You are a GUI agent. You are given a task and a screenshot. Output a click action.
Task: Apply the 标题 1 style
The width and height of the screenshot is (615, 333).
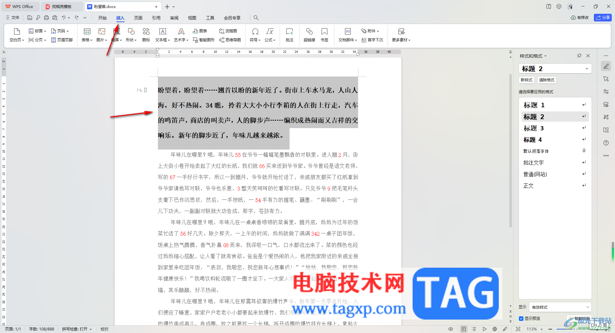[x=555, y=105]
